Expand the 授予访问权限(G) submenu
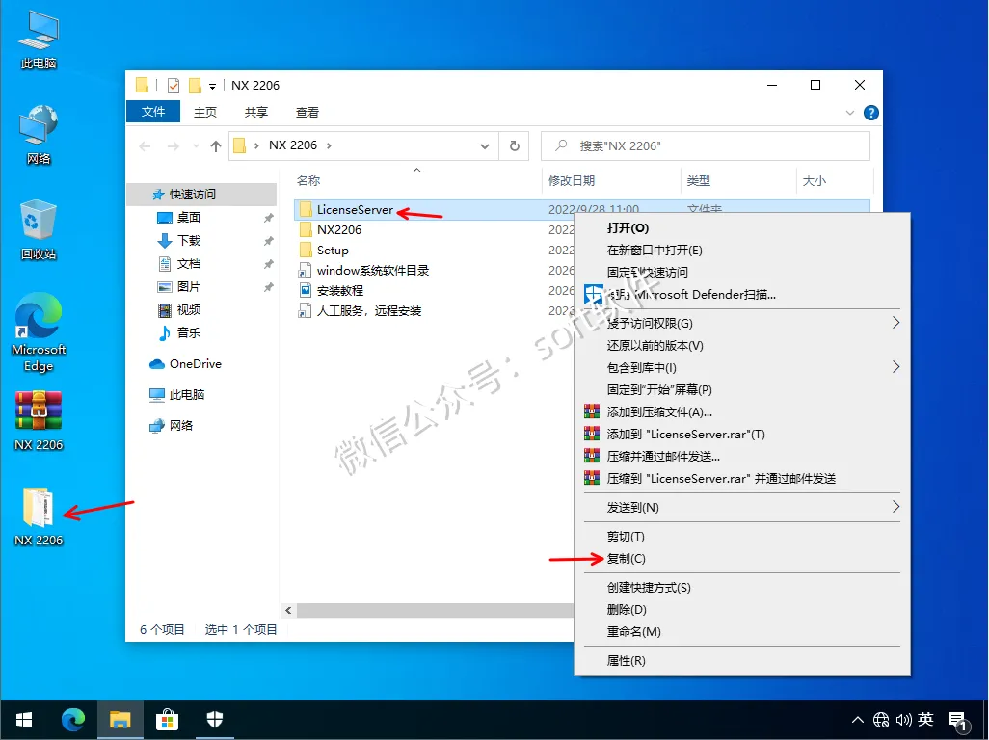Viewport: 989px width, 740px height. [x=742, y=324]
